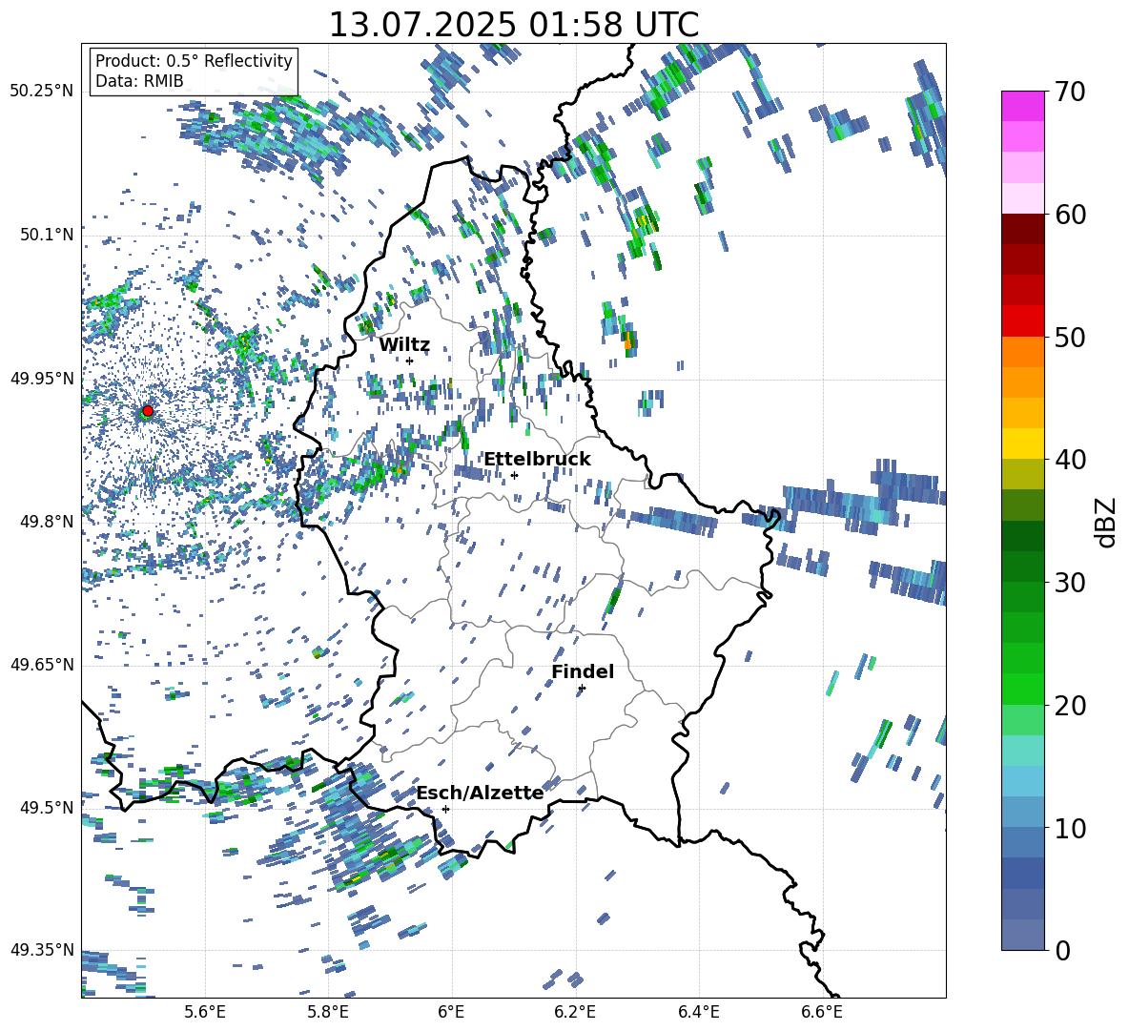Click the 50.1°N latitude label

(46, 235)
